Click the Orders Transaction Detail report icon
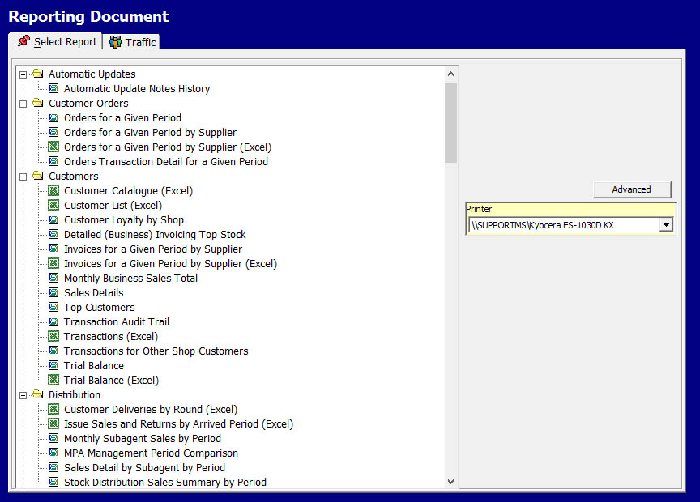700x502 pixels. (x=53, y=162)
